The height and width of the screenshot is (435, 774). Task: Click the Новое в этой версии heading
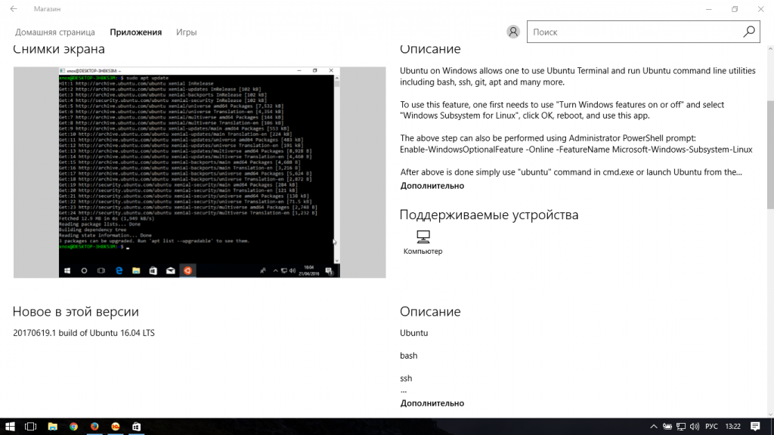(76, 312)
